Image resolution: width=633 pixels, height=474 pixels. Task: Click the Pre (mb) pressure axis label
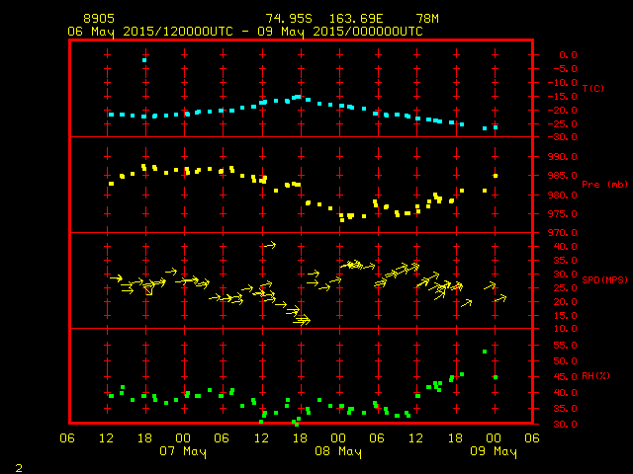click(604, 185)
